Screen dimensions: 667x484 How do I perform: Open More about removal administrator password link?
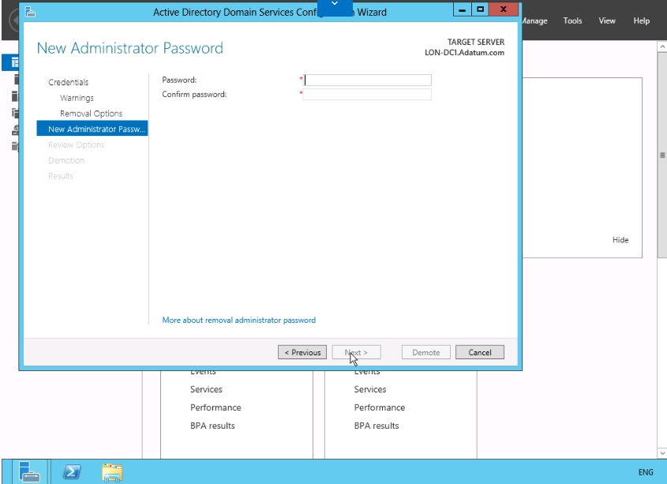pos(238,320)
